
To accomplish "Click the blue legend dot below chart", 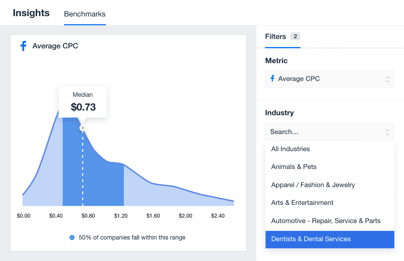I will click(x=72, y=237).
